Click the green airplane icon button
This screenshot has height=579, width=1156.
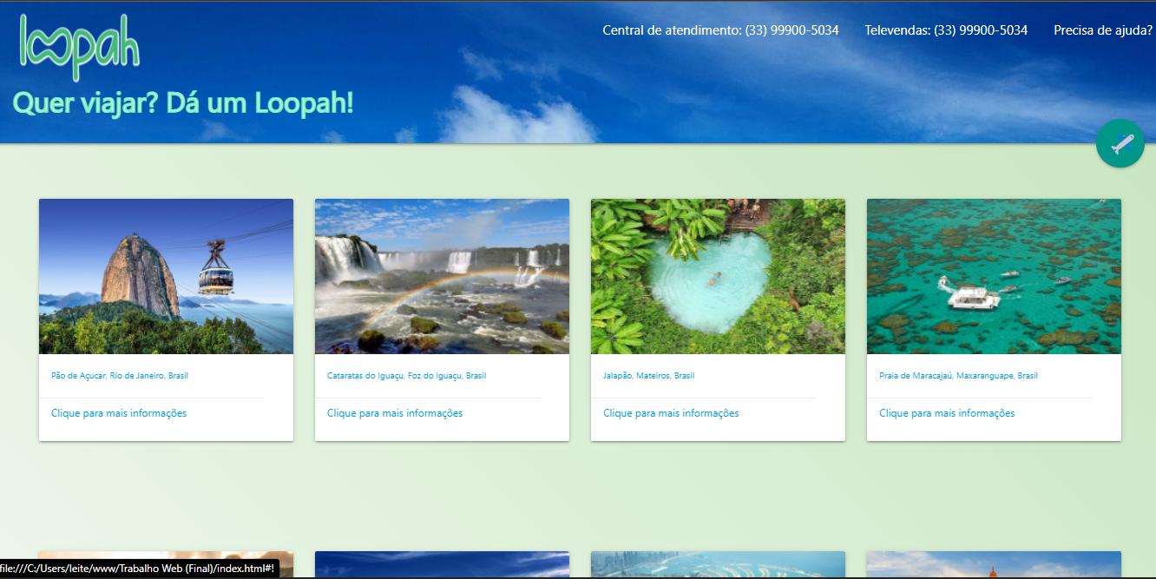(x=1120, y=142)
